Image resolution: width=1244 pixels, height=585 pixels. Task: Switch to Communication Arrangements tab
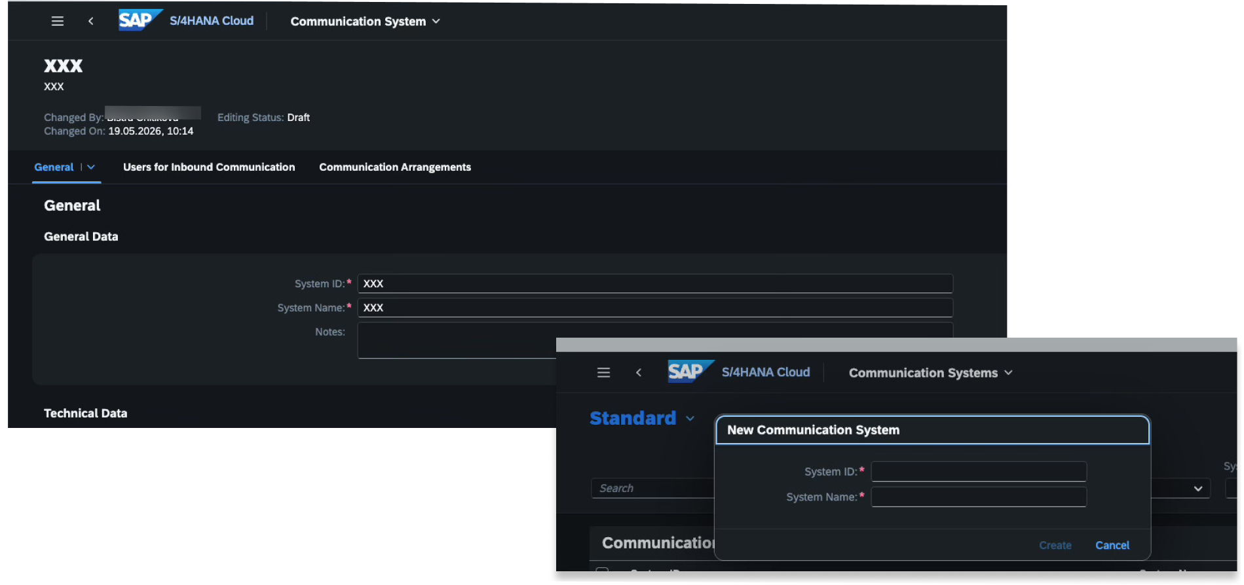click(395, 167)
